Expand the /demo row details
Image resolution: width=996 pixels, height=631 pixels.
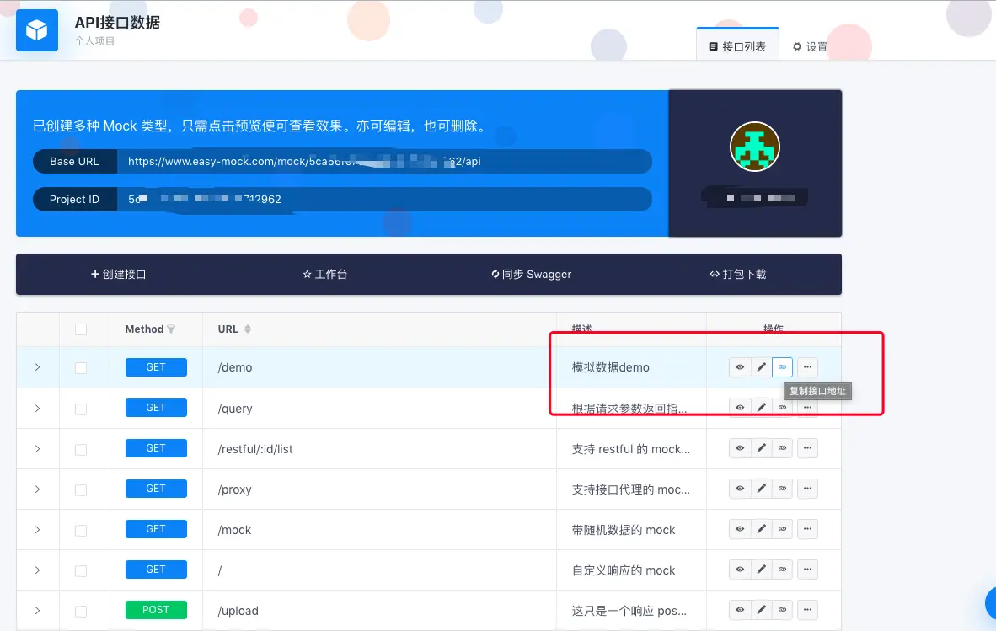[37, 367]
